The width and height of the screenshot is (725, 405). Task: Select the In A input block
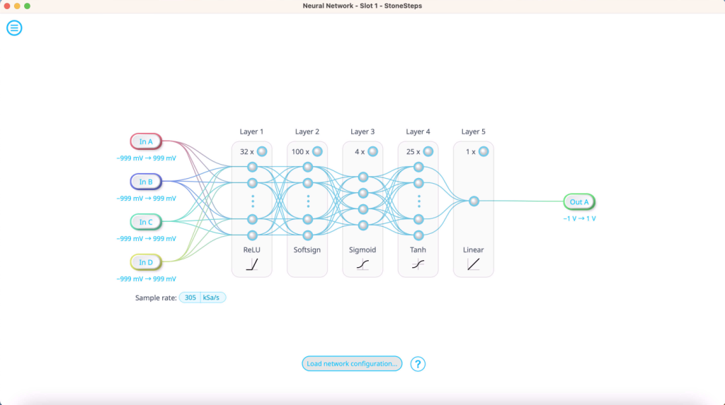point(146,141)
